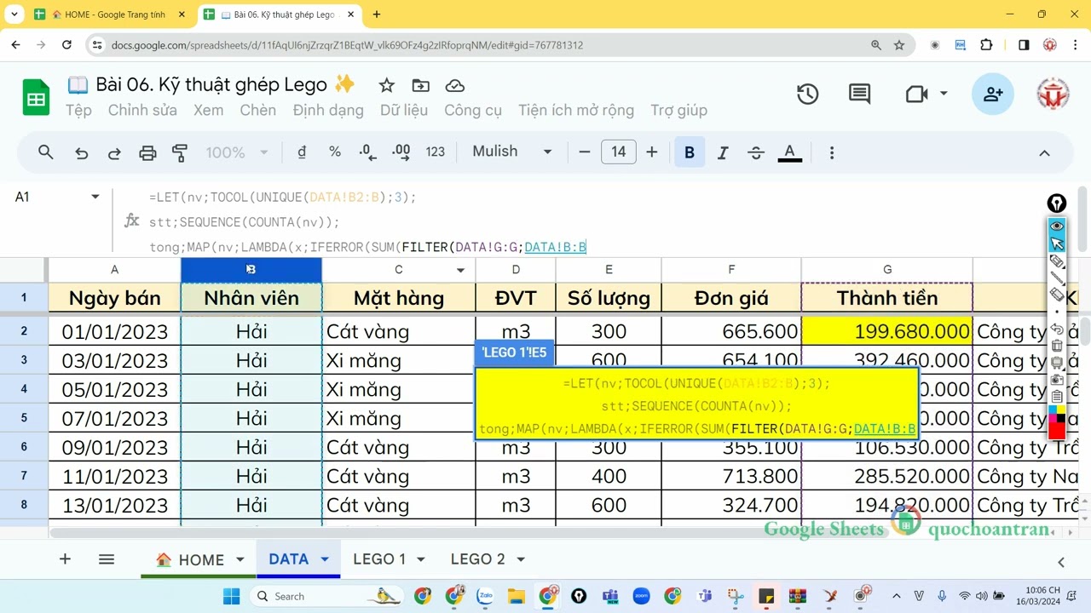This screenshot has height=613, width=1091.
Task: Check the cloud save status icon
Action: coord(455,85)
